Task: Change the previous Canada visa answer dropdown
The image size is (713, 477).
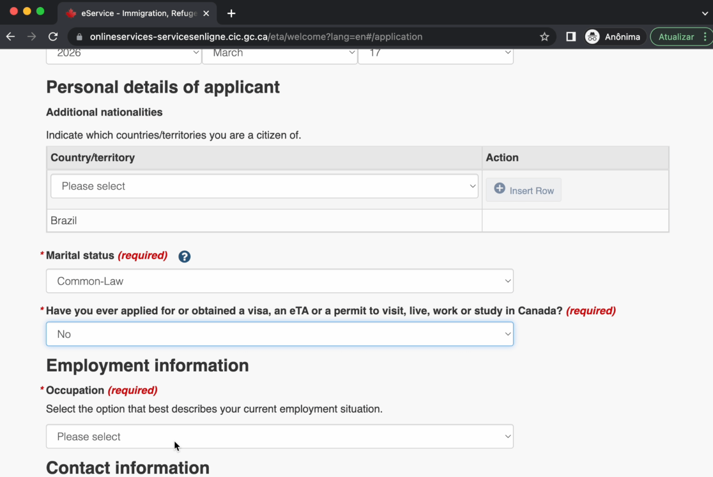Action: [279, 334]
